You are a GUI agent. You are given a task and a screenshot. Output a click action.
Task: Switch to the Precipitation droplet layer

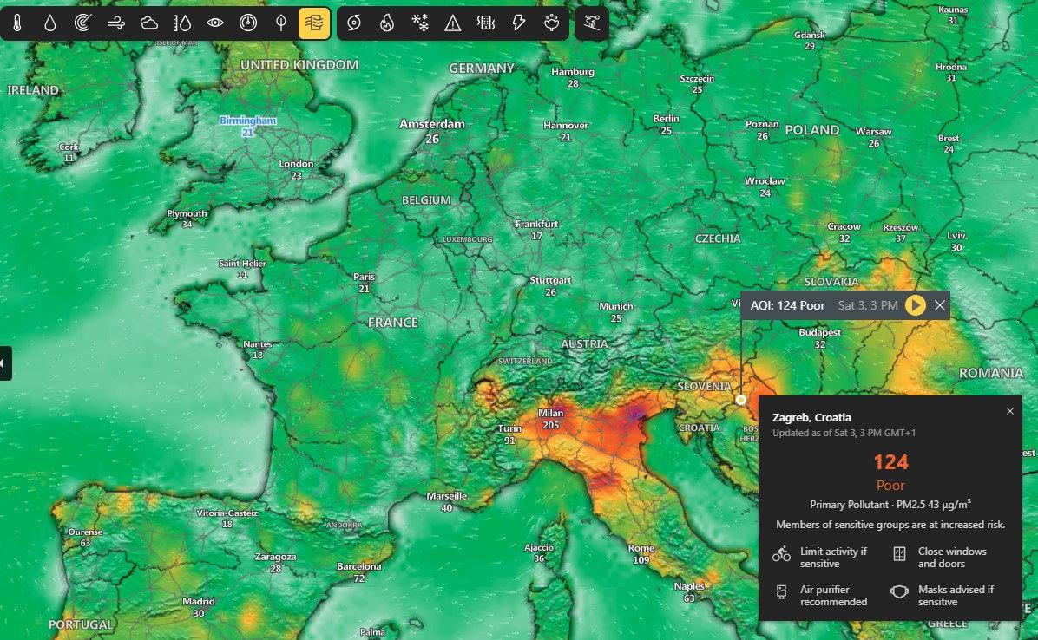pos(50,23)
